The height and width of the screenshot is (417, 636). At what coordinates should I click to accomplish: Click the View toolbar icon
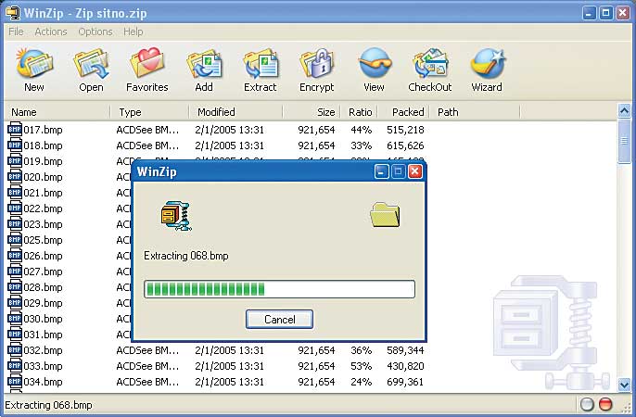coord(374,63)
